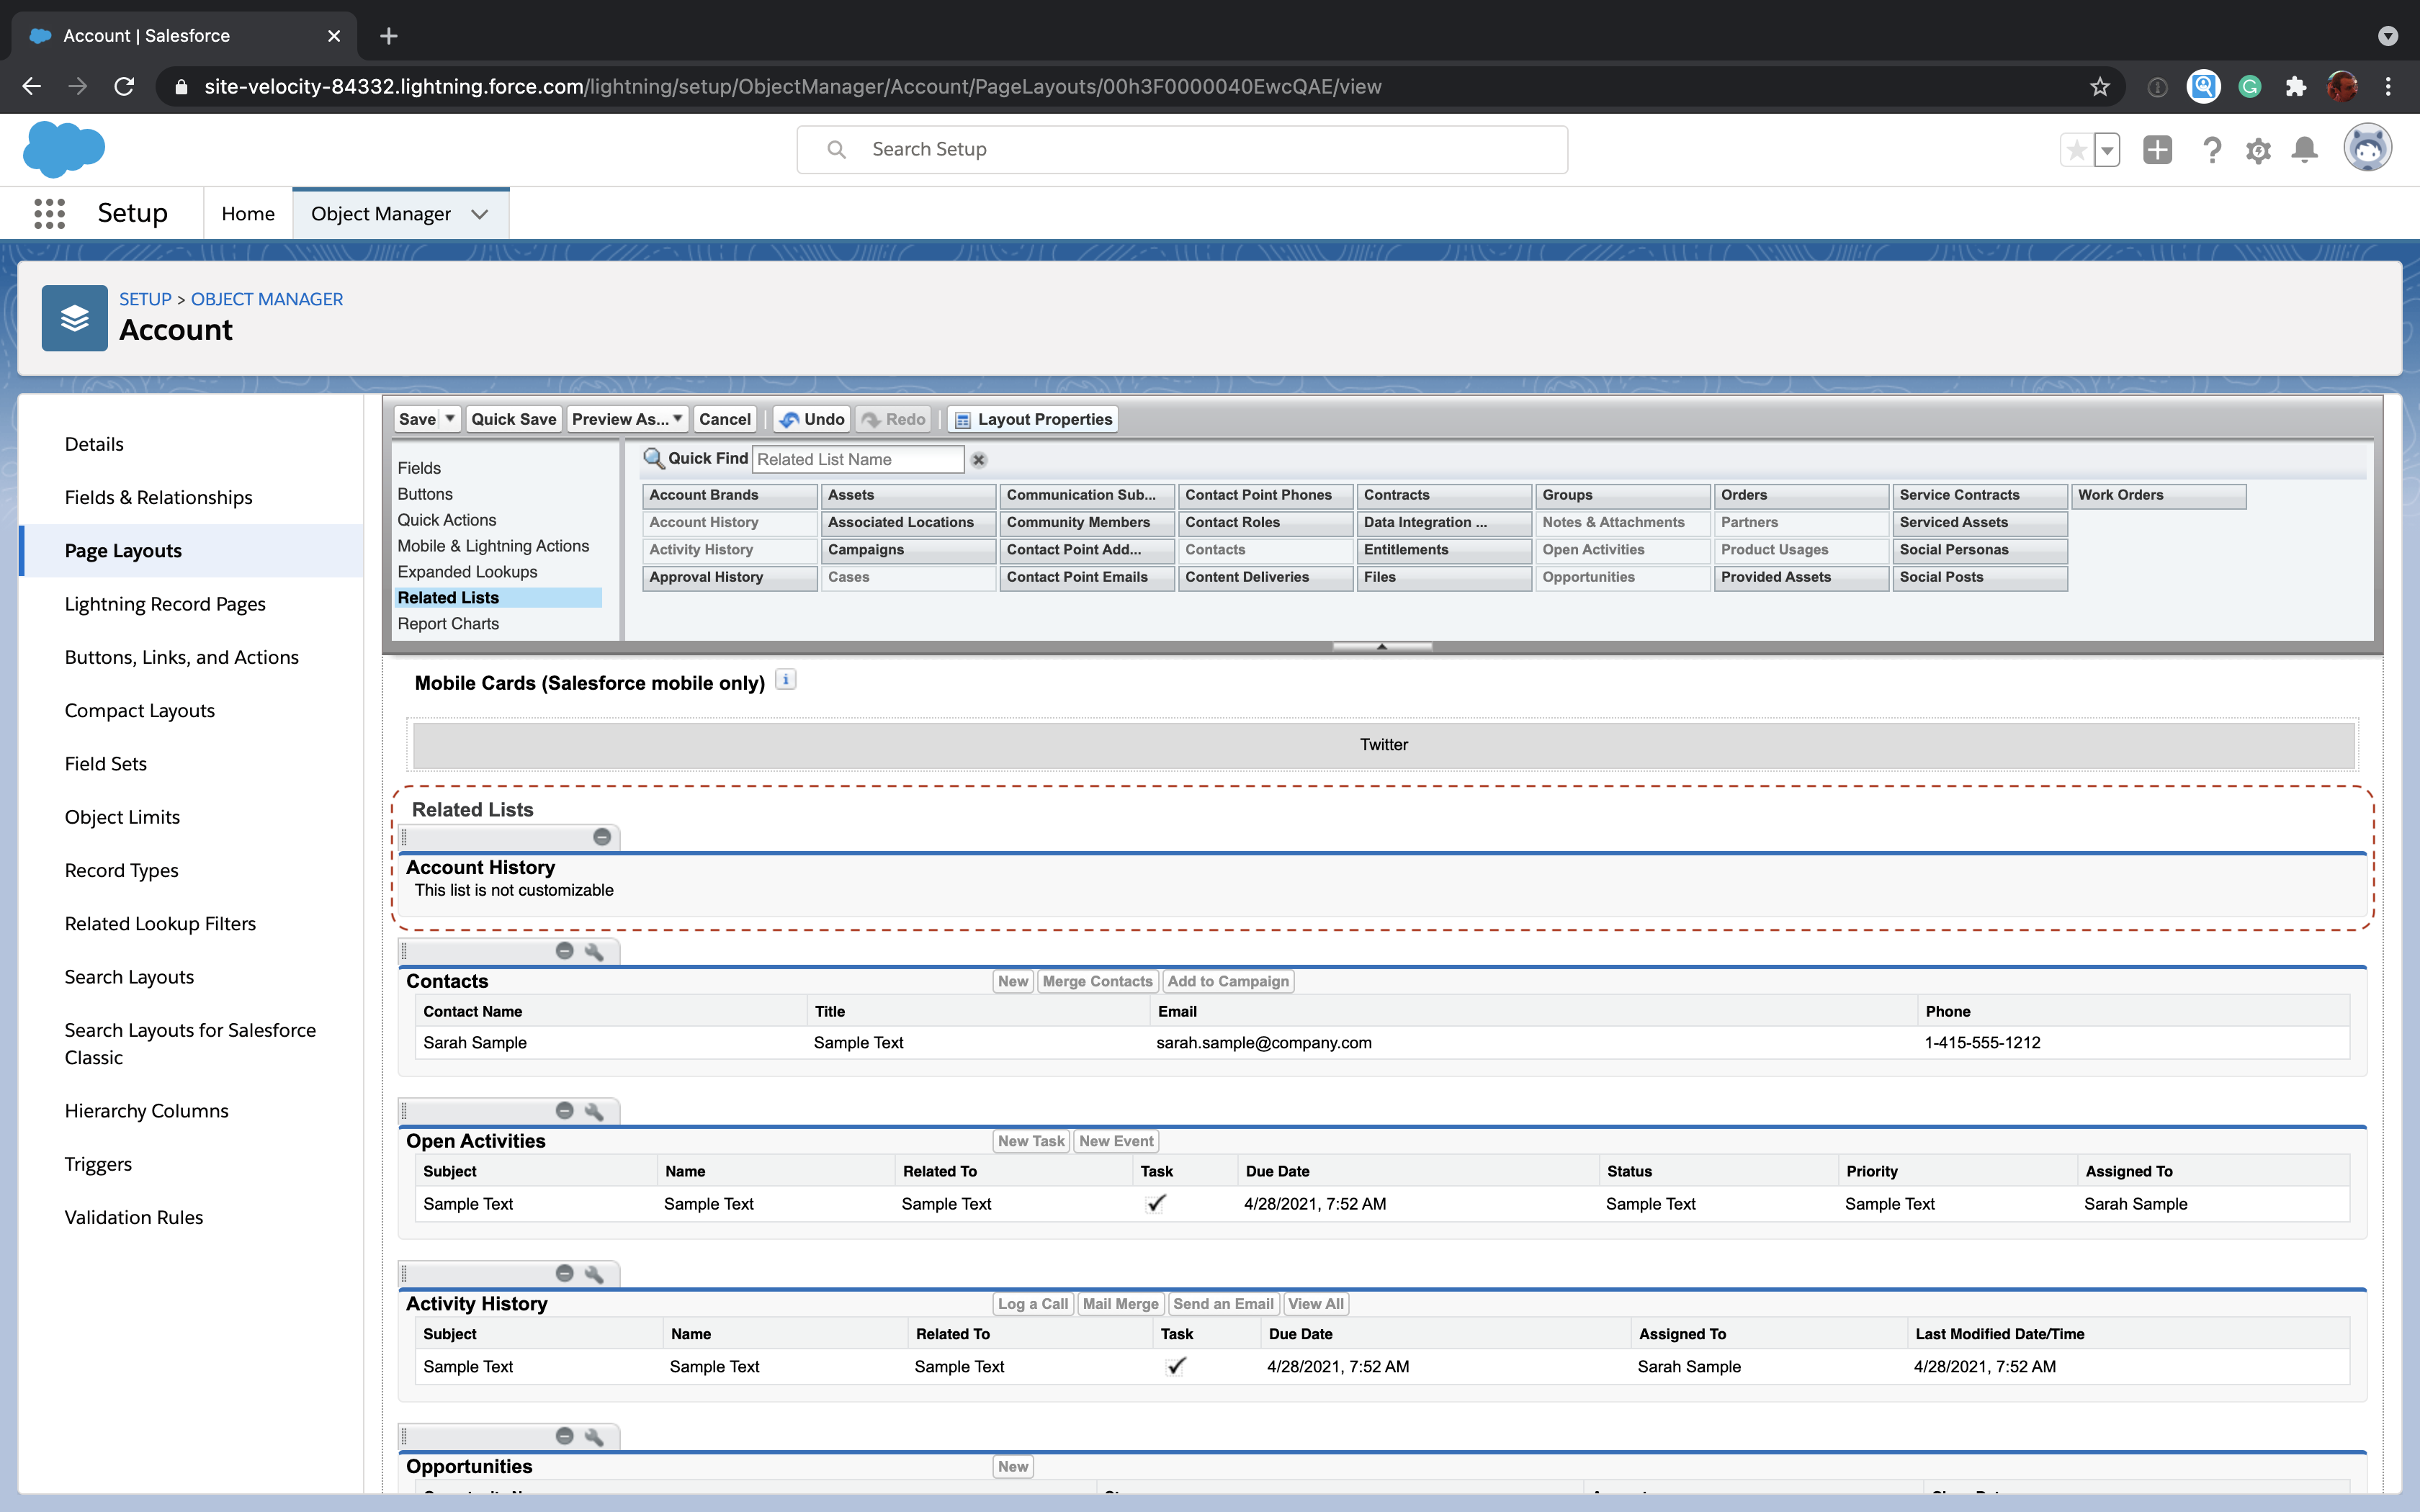Open Setup gear icon in header
The image size is (2420, 1512).
2258,150
